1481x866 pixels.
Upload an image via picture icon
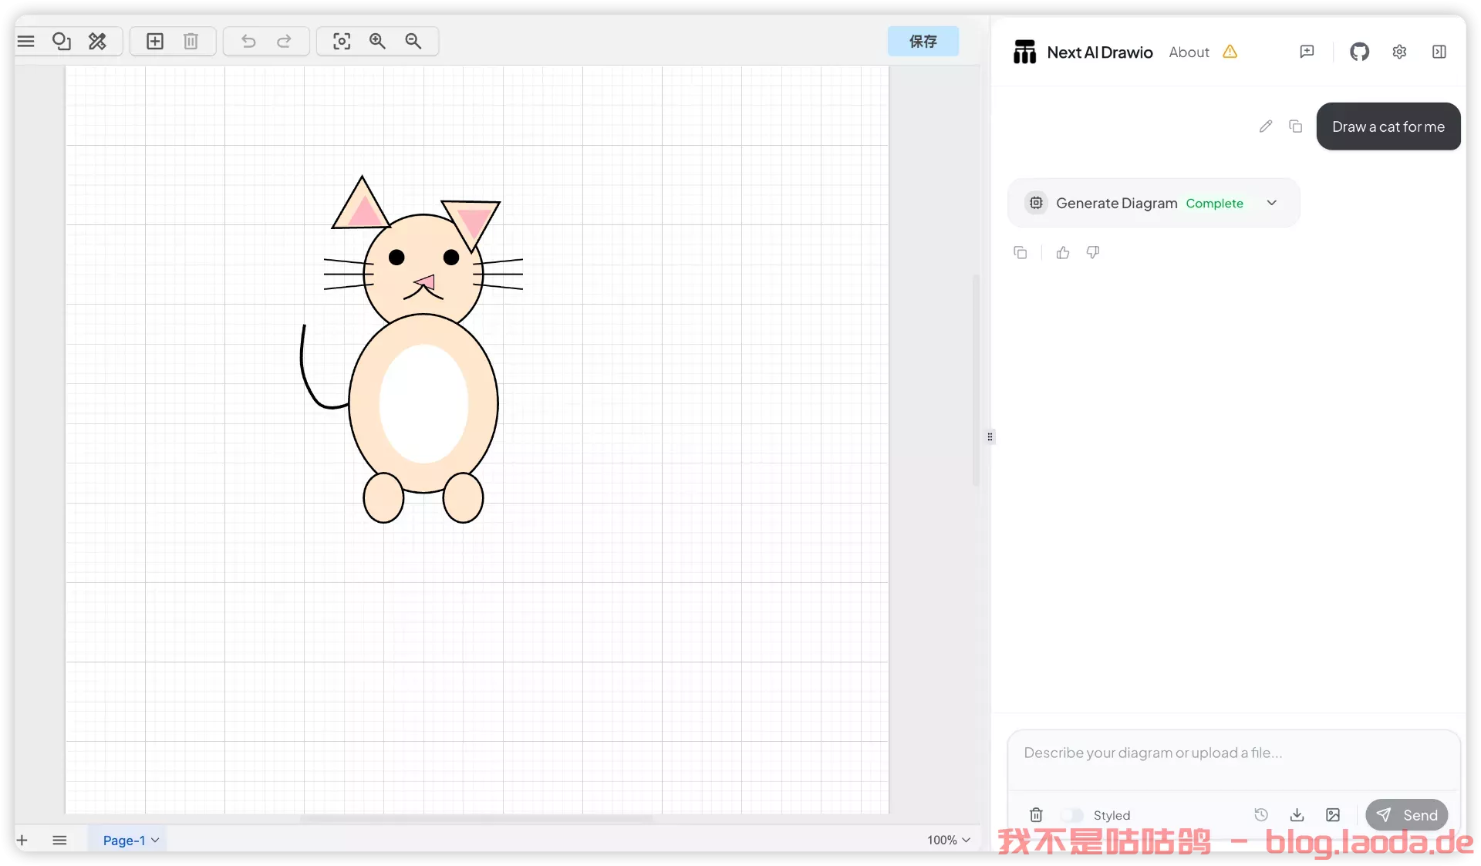(x=1333, y=815)
